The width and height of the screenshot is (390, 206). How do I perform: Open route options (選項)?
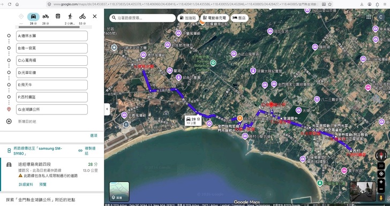click(x=94, y=135)
